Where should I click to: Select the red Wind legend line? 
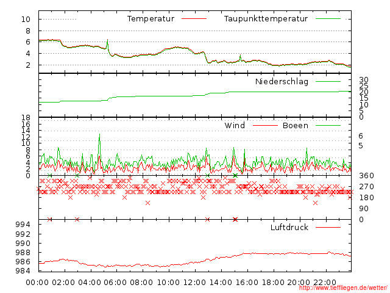pos(265,125)
